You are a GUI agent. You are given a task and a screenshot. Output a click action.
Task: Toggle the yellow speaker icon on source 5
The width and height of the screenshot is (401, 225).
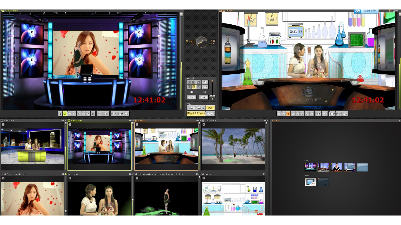[66, 174]
